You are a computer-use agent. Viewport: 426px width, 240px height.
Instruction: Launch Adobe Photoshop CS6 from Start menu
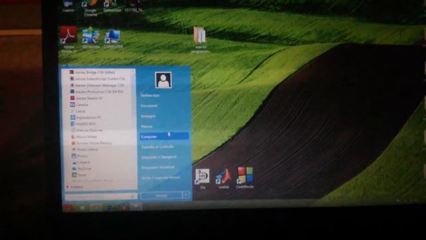[x=97, y=92]
